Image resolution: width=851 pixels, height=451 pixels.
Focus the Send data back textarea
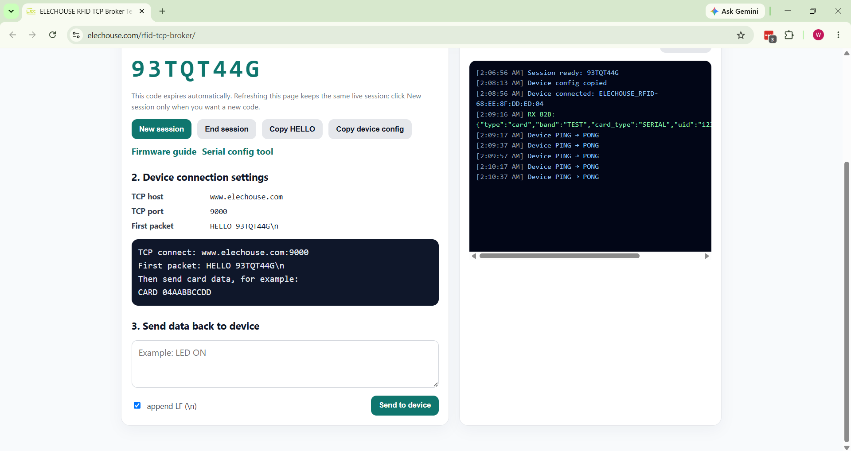coord(285,364)
